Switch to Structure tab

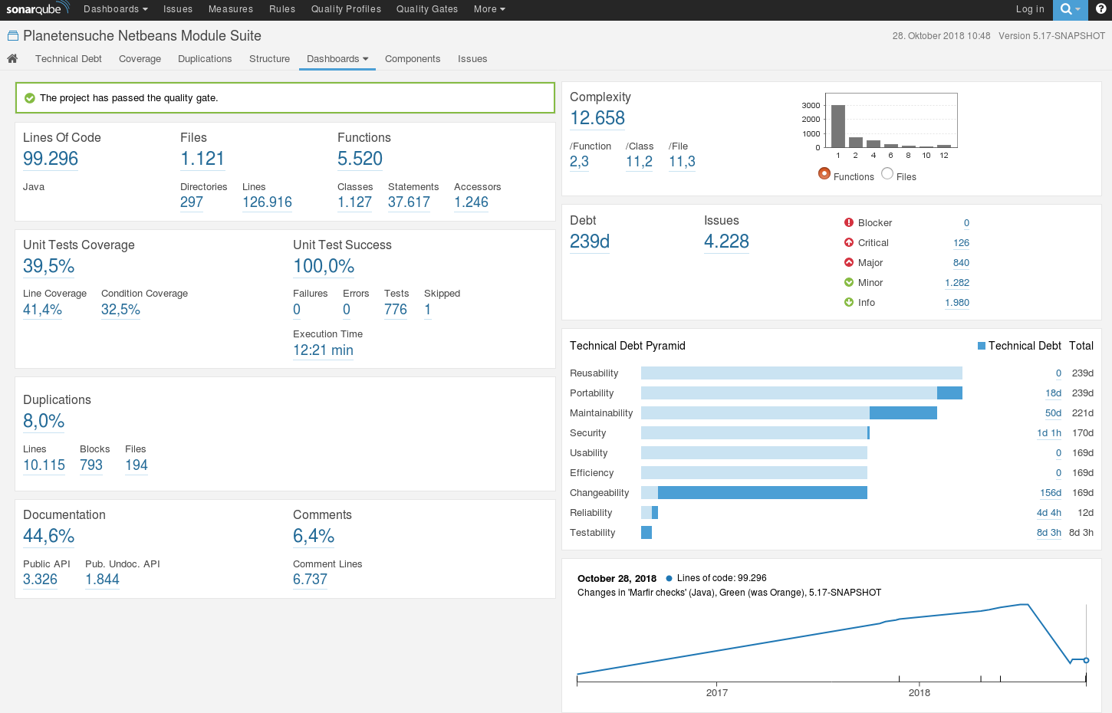tap(270, 58)
